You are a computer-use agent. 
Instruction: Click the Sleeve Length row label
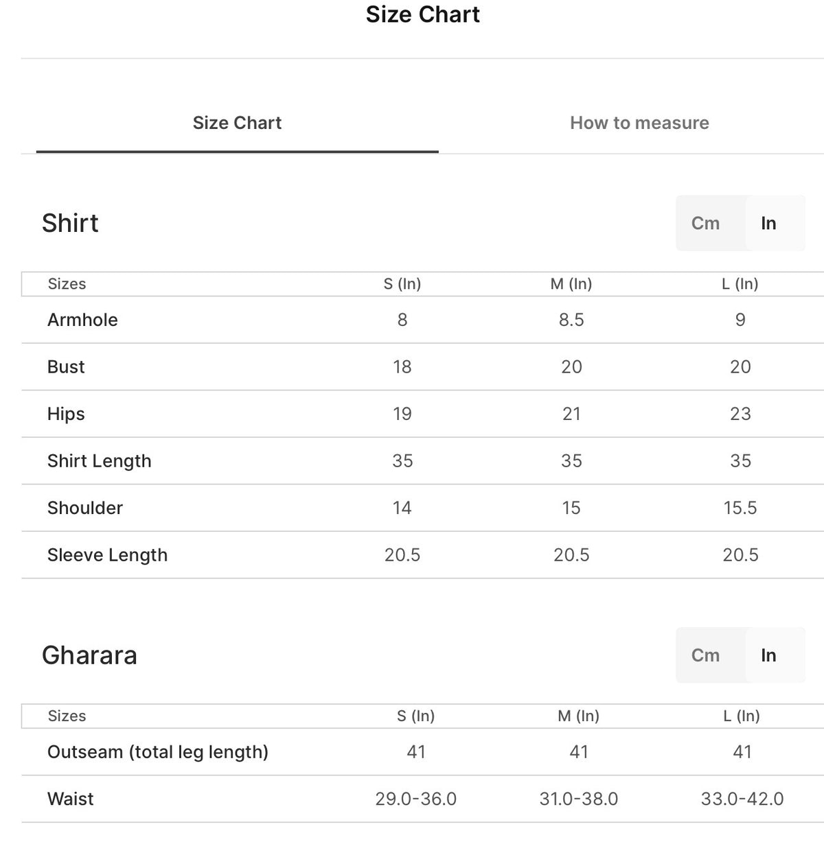107,555
